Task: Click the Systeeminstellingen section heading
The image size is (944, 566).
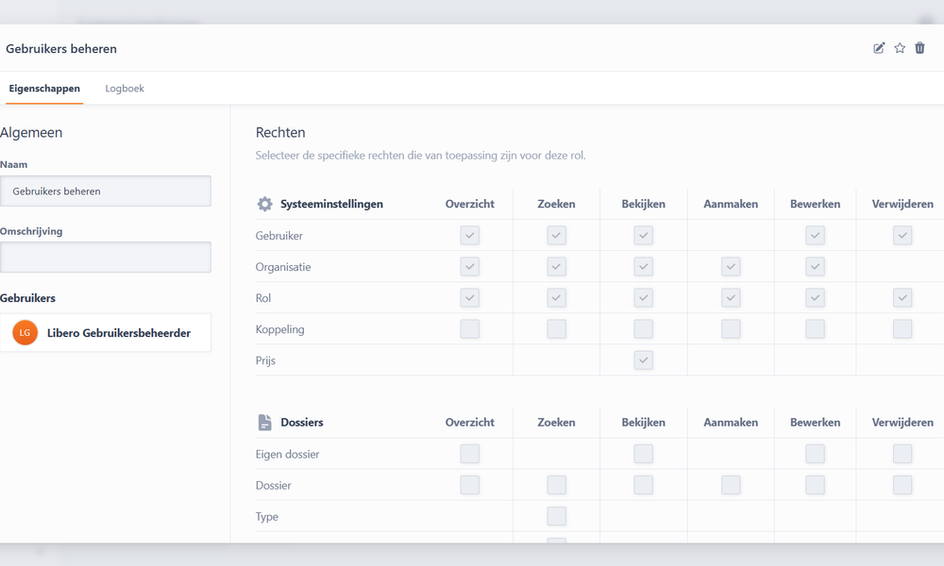Action: tap(331, 204)
